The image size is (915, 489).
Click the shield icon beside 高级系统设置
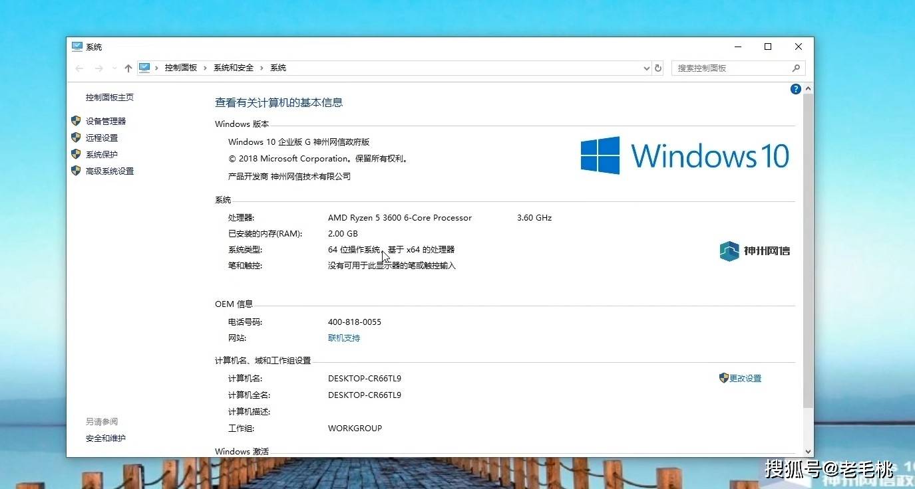(76, 171)
